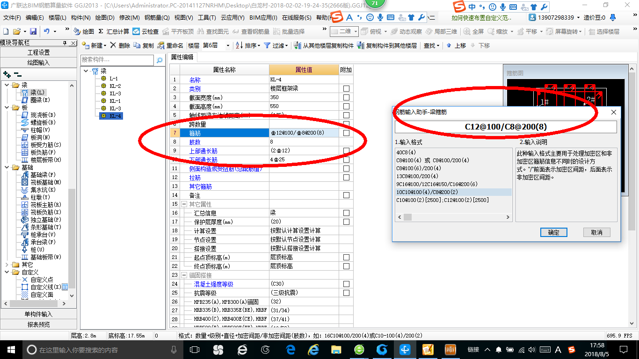Open the 楼层(L) menu

[x=58, y=17]
